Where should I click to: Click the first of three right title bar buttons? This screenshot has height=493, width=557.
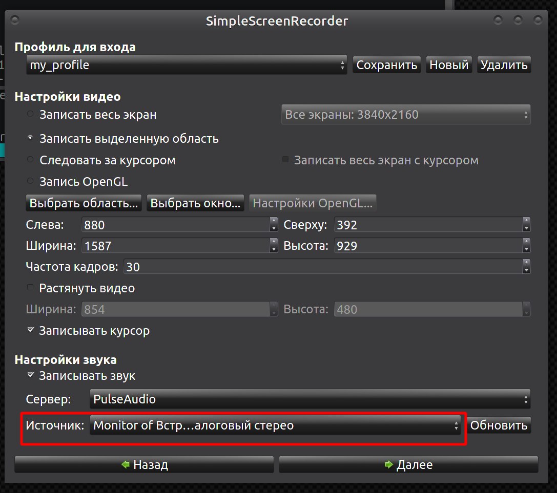coord(498,19)
